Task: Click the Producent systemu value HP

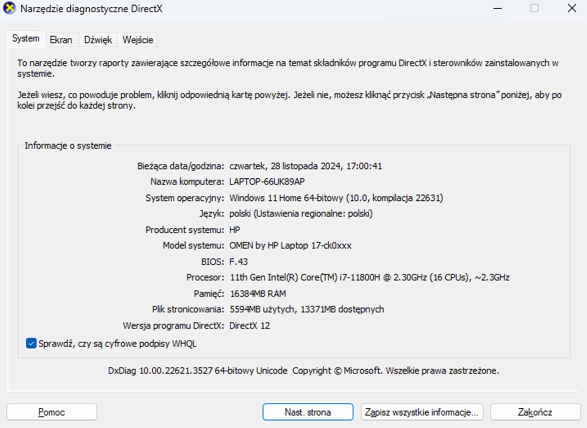Action: [x=234, y=230]
